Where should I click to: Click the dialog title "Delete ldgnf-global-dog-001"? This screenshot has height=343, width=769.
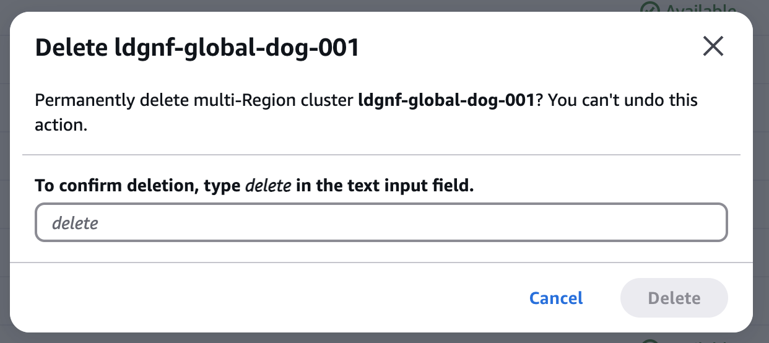click(198, 48)
